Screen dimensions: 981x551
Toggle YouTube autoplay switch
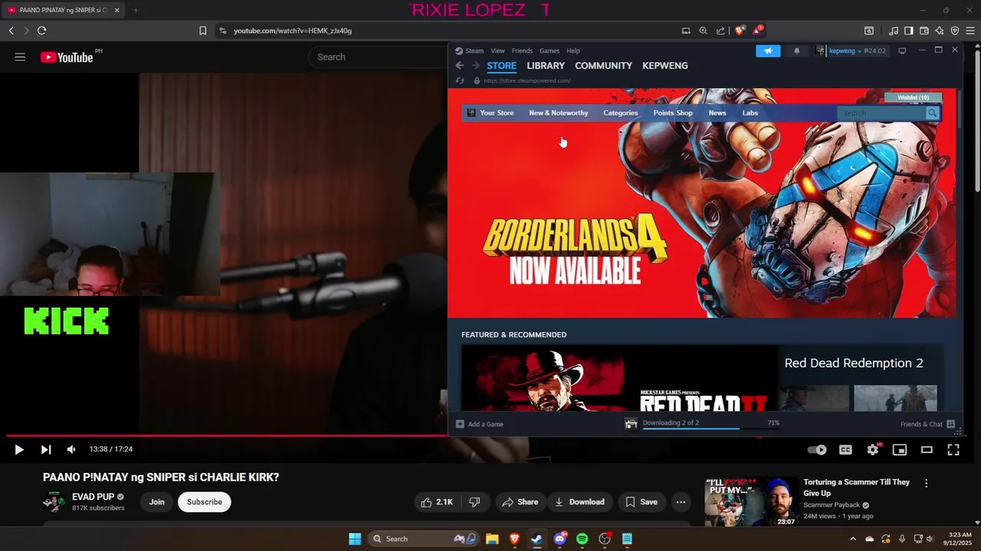click(x=817, y=450)
